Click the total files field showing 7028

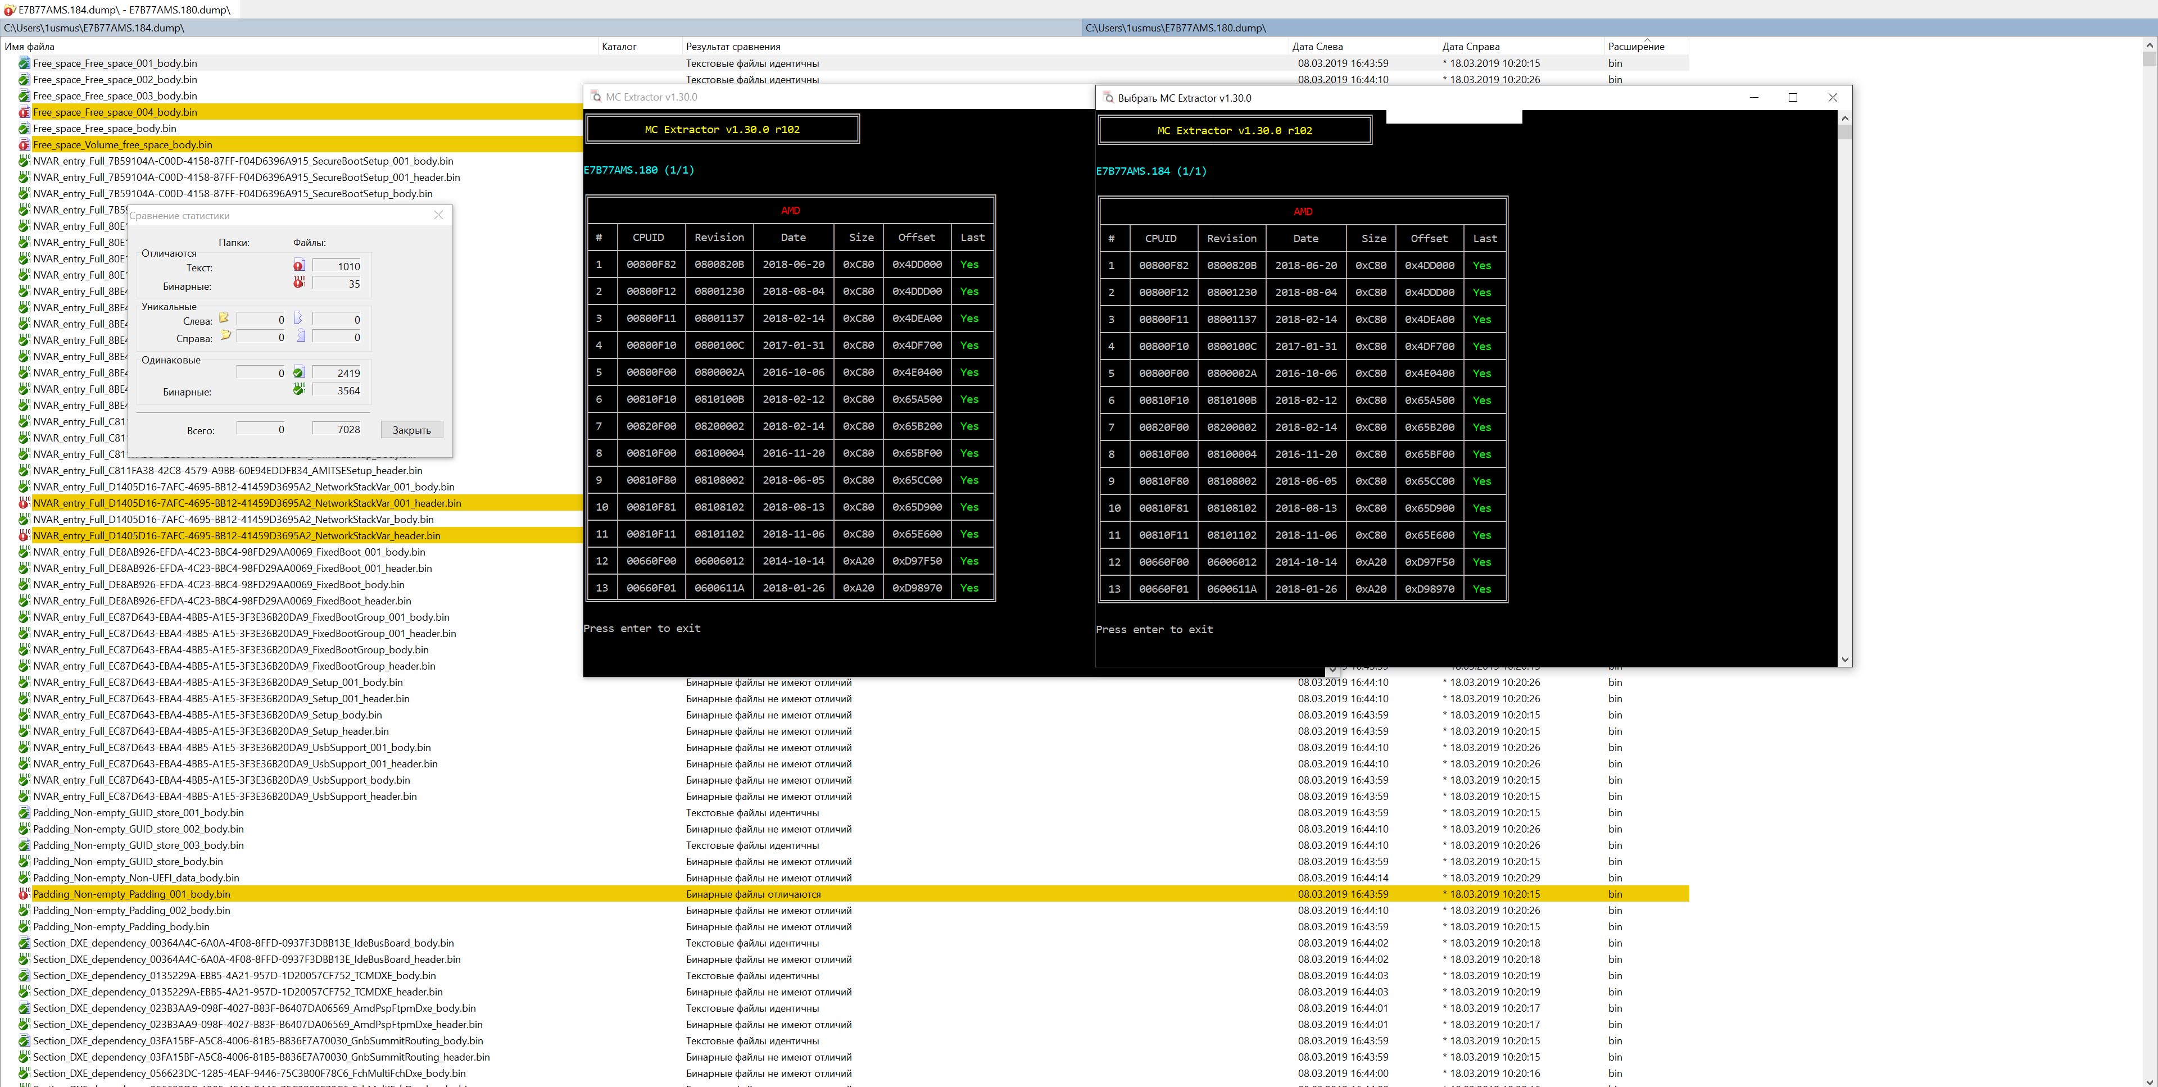(x=337, y=430)
